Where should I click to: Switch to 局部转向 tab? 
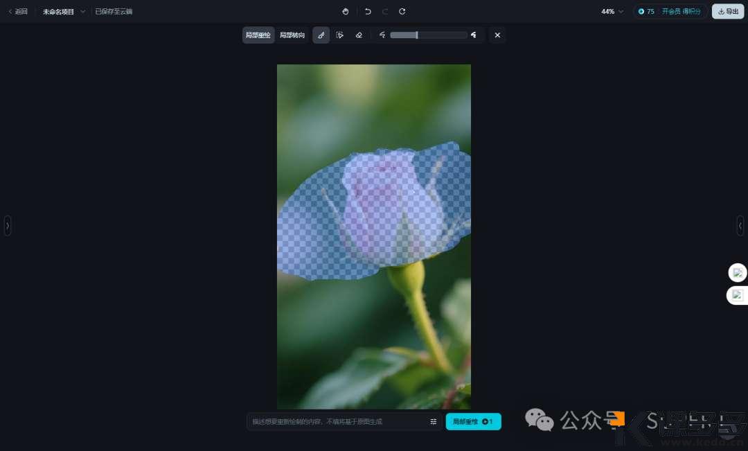pyautogui.click(x=292, y=35)
